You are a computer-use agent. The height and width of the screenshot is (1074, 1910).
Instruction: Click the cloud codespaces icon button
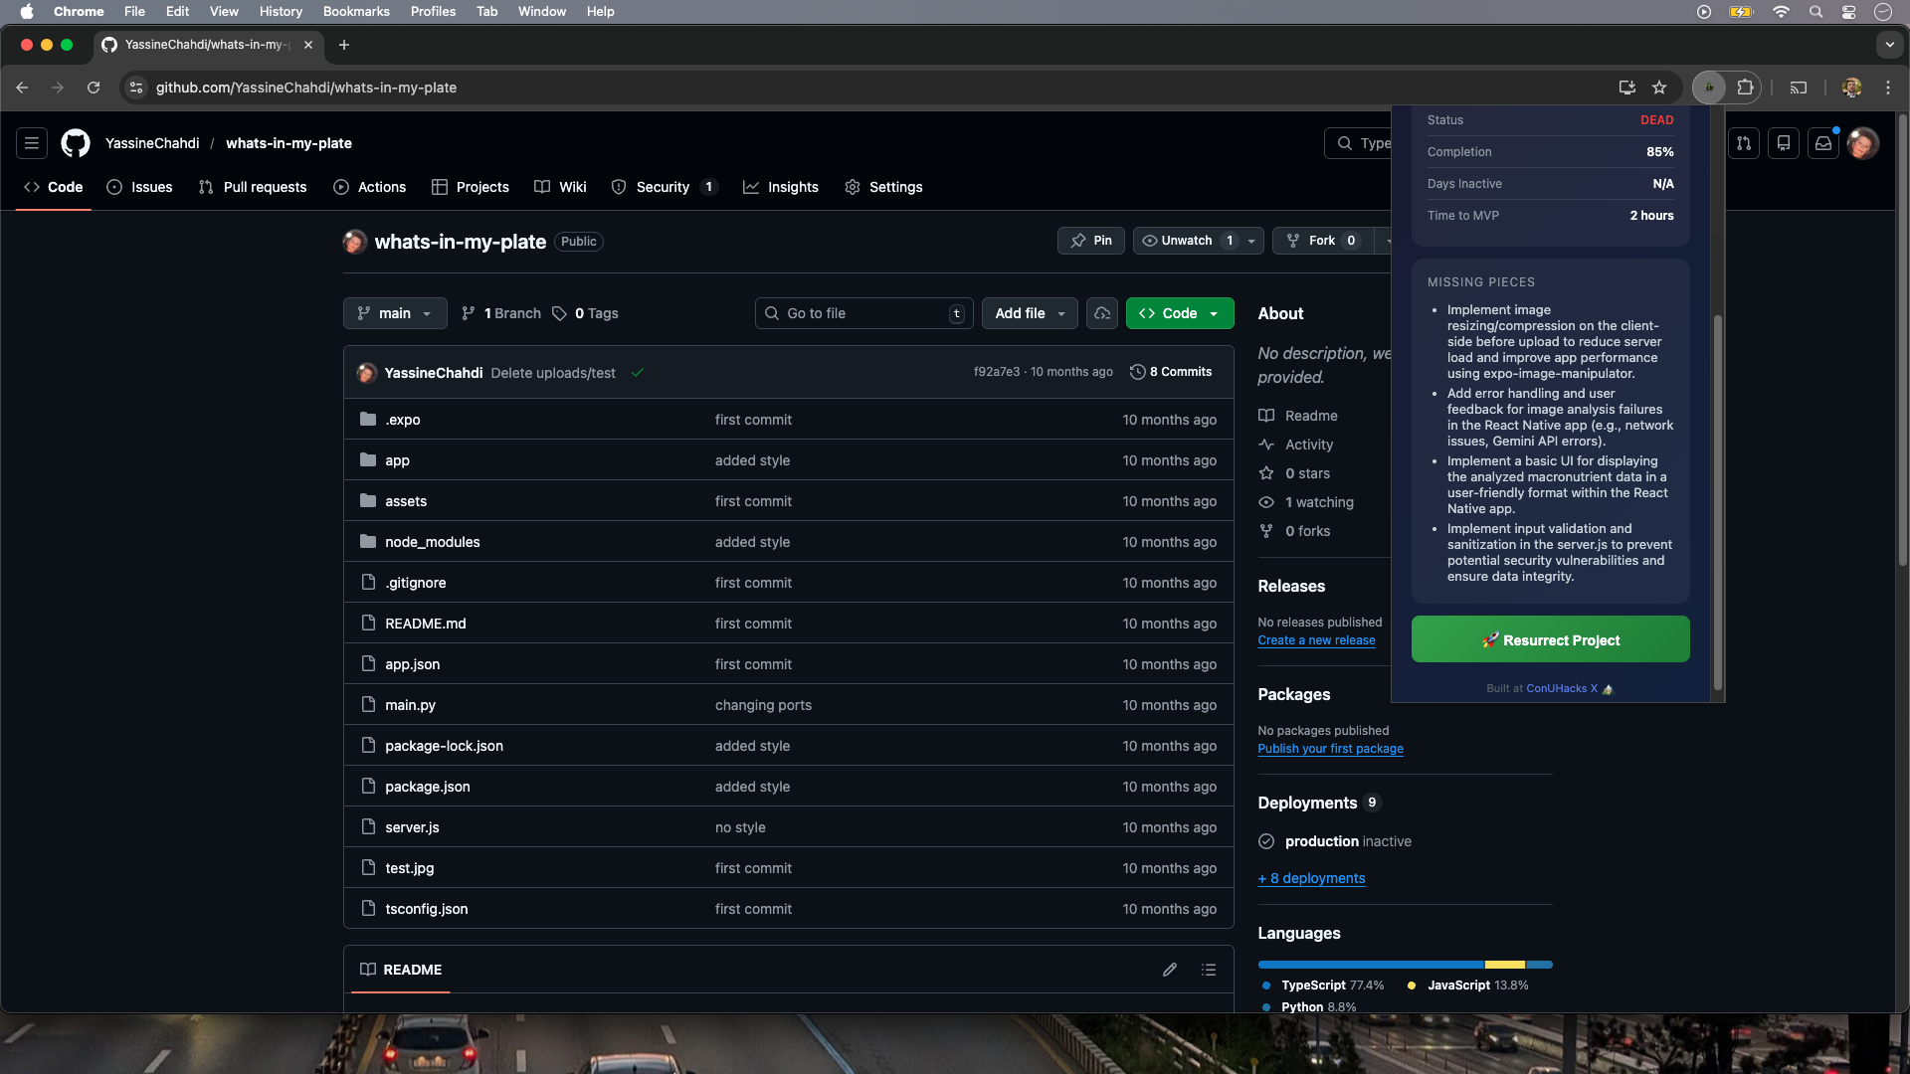[1102, 313]
